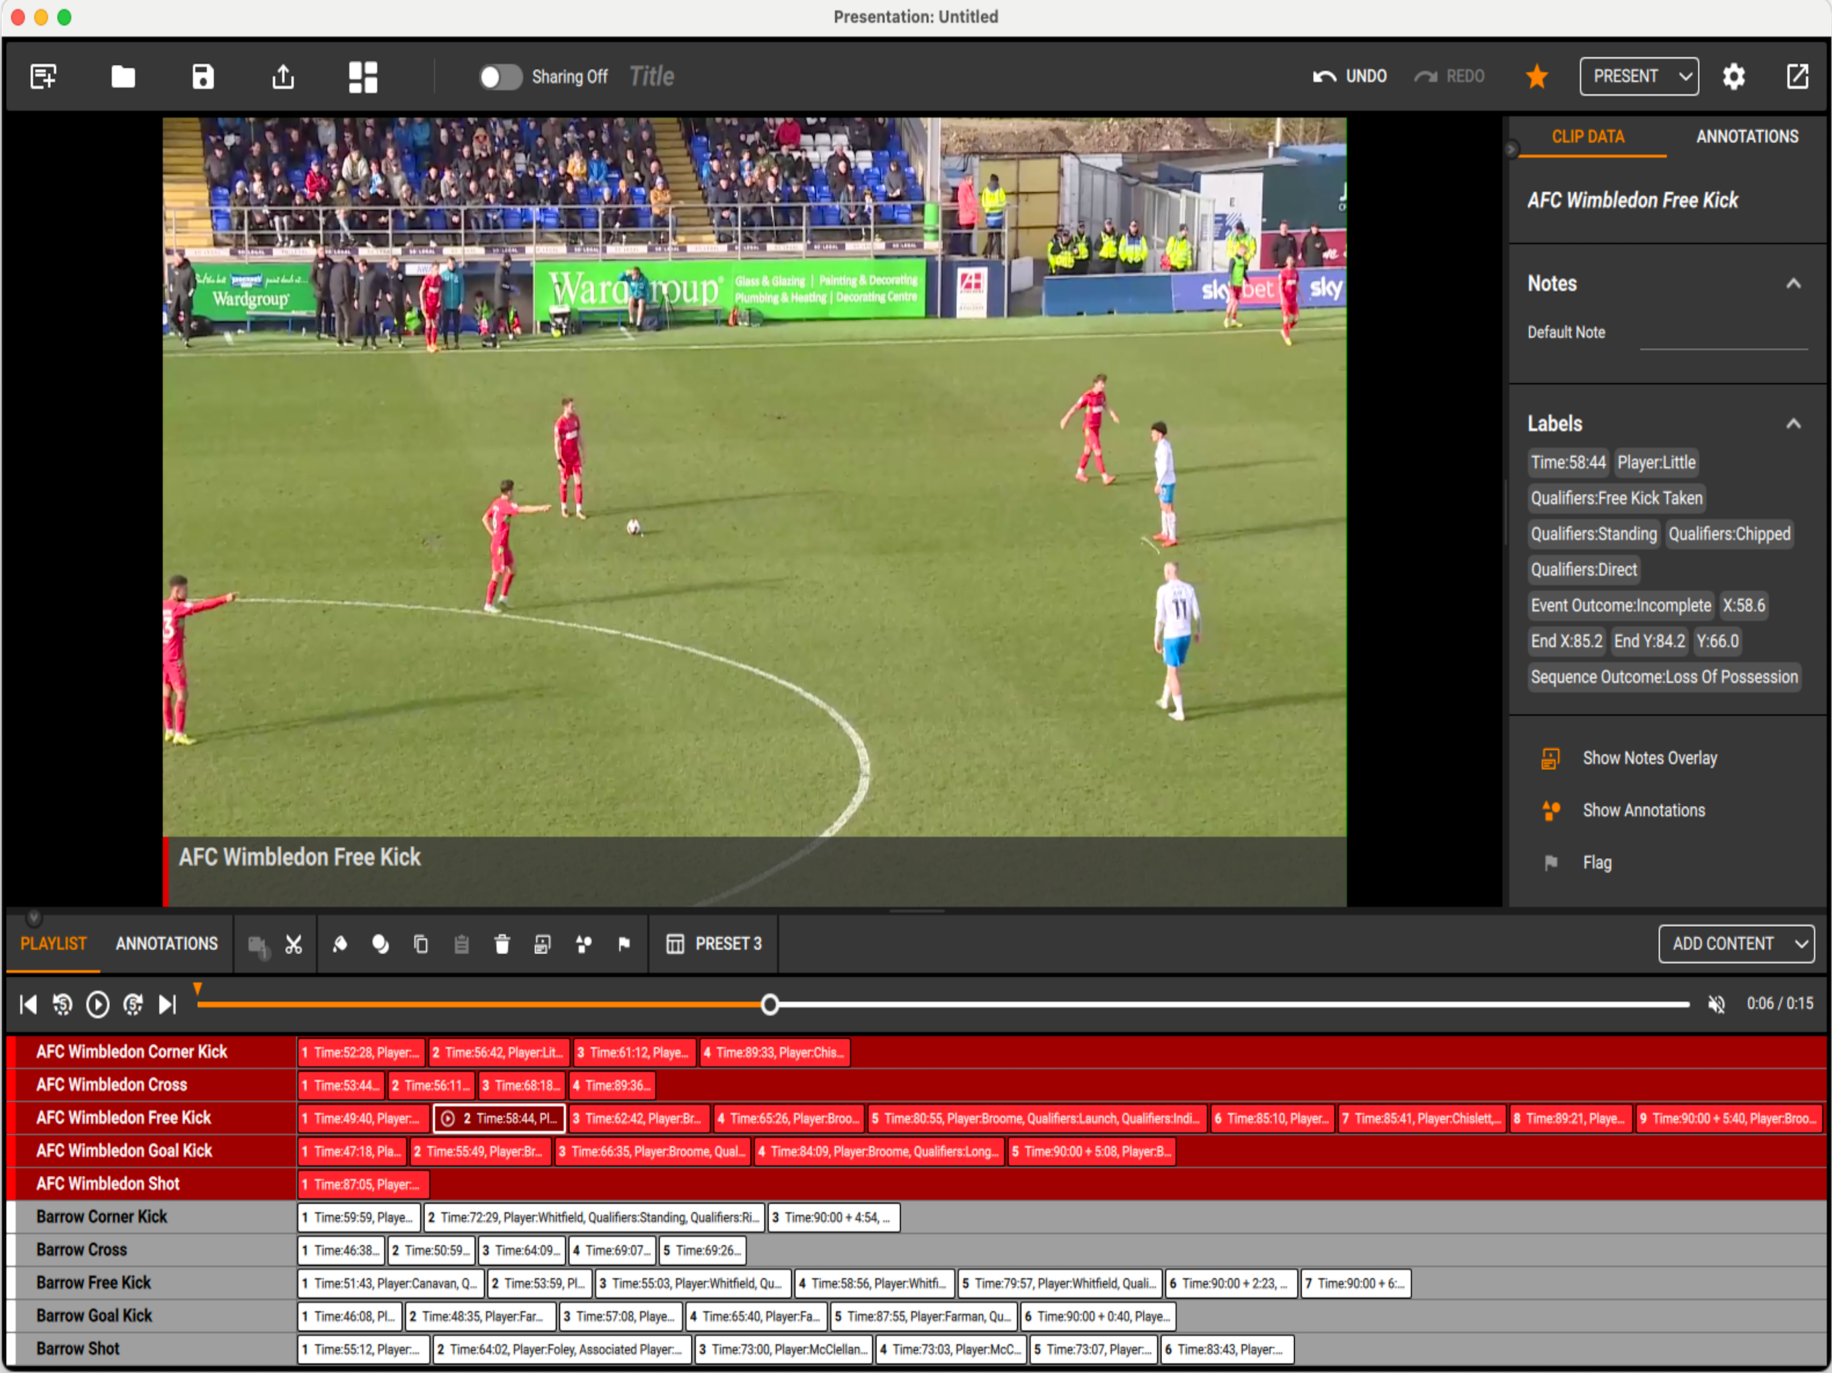
Task: Select Barrow Goal Kick row label
Action: click(94, 1316)
